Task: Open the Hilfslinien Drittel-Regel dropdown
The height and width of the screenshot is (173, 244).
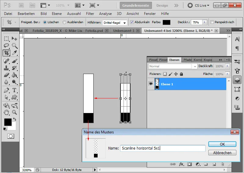Action: click(x=115, y=23)
